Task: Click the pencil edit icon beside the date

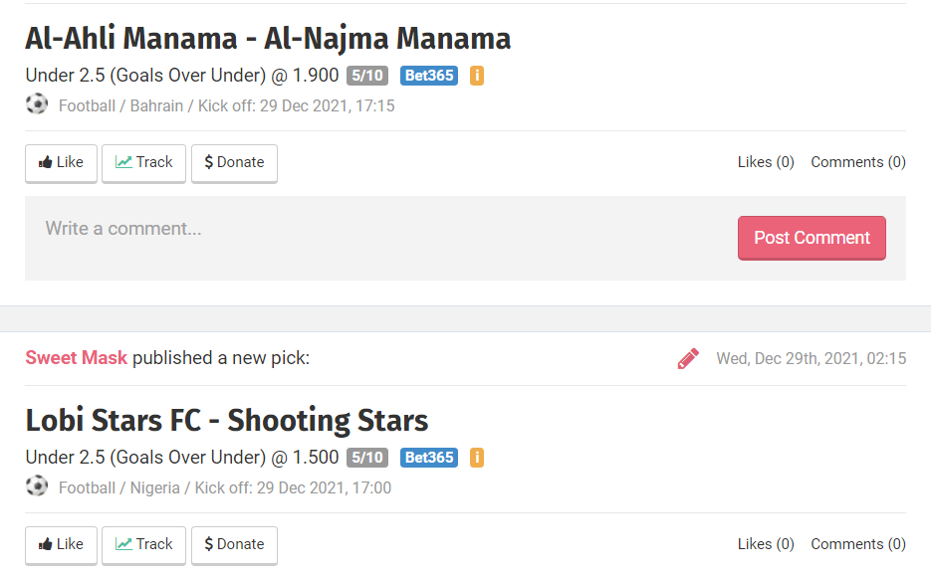Action: point(688,358)
